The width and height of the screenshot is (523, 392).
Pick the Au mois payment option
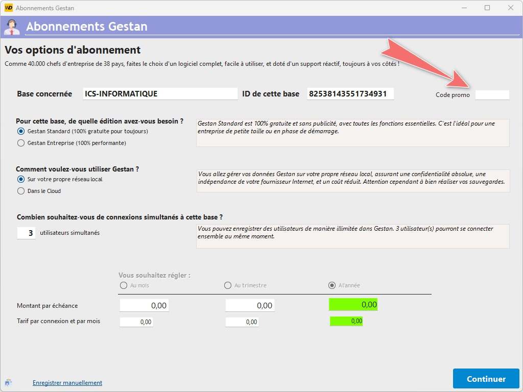pyautogui.click(x=123, y=285)
